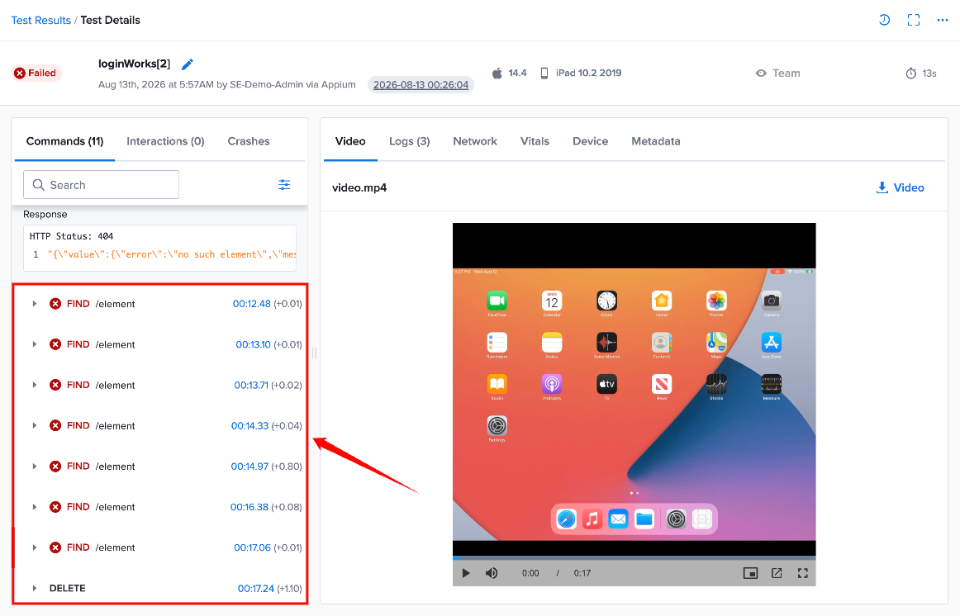Expand video player to fullscreen
This screenshot has height=616, width=960.
(x=803, y=573)
